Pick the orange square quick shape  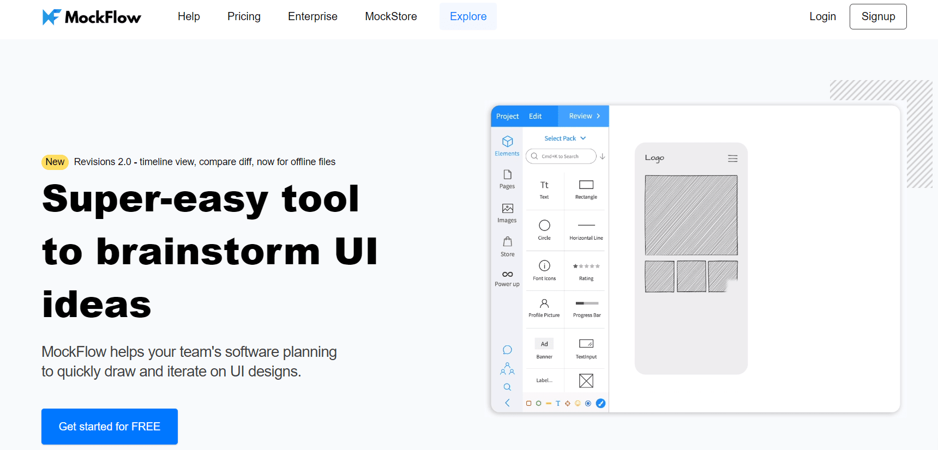(x=528, y=404)
